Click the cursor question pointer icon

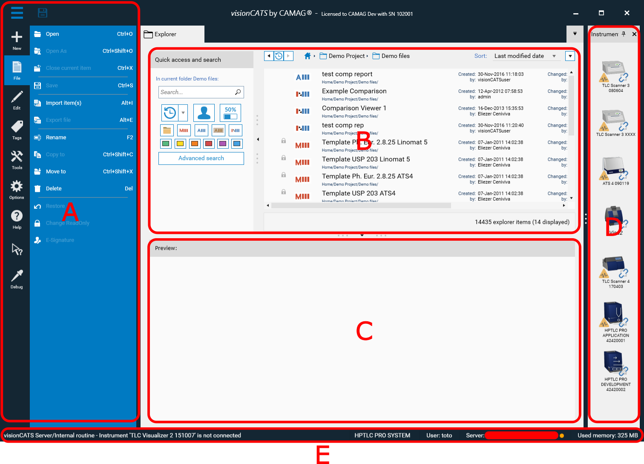17,249
